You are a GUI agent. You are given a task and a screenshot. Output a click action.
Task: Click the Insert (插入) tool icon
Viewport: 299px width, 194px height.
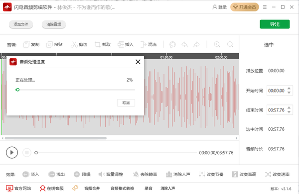(121, 45)
